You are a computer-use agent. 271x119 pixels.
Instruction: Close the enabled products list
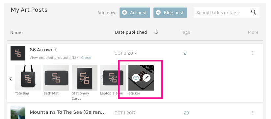[x=86, y=58]
